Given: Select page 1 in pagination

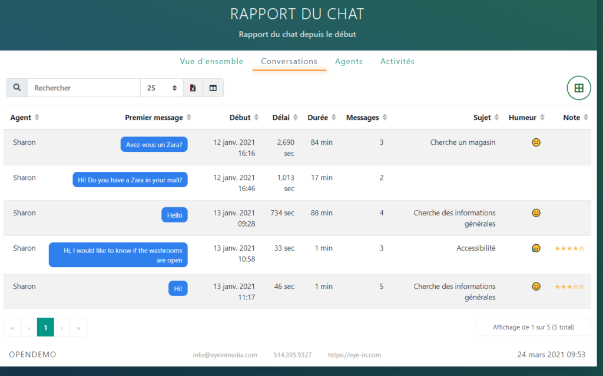Looking at the screenshot, I should click(45, 327).
